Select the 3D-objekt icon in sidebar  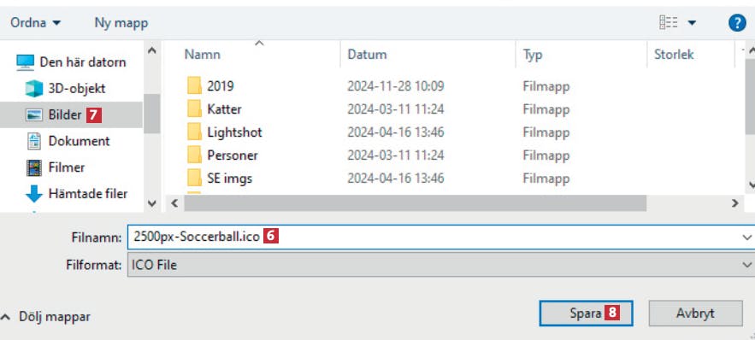tap(33, 89)
